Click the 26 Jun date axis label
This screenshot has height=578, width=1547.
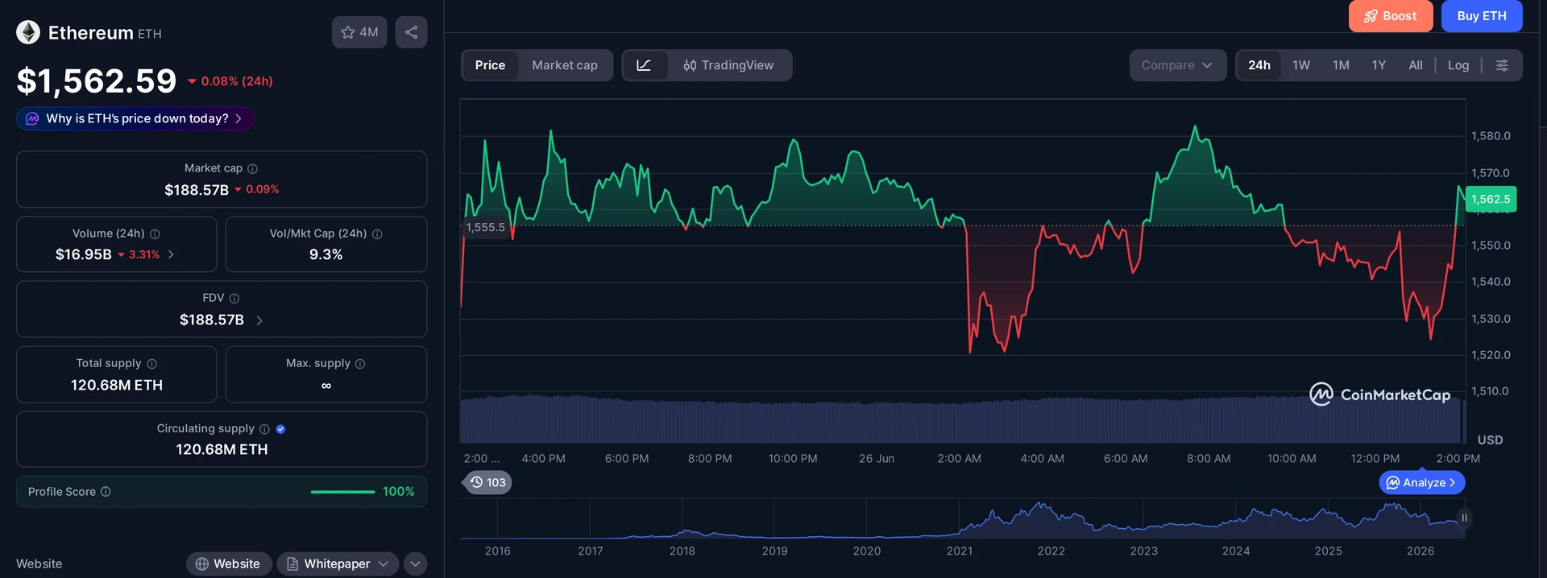click(x=876, y=458)
